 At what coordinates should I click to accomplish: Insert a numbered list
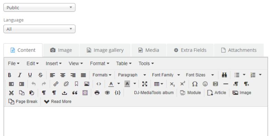tap(253, 75)
